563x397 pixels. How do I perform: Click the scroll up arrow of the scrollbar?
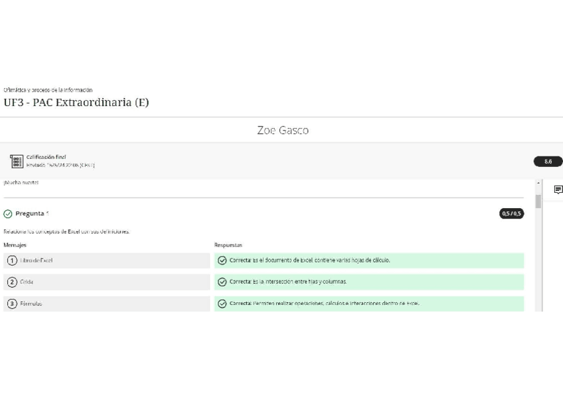click(538, 183)
